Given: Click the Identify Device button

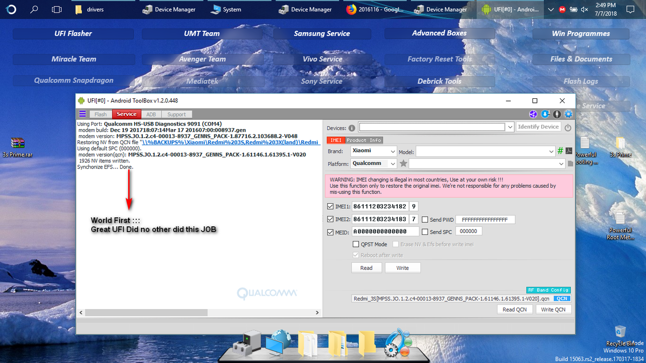Looking at the screenshot, I should (539, 127).
